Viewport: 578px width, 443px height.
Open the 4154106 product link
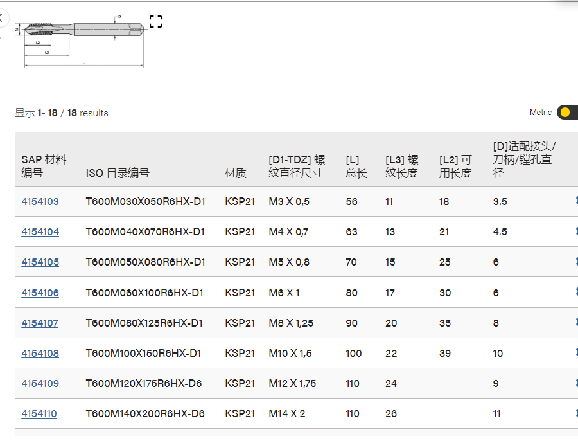pos(40,293)
